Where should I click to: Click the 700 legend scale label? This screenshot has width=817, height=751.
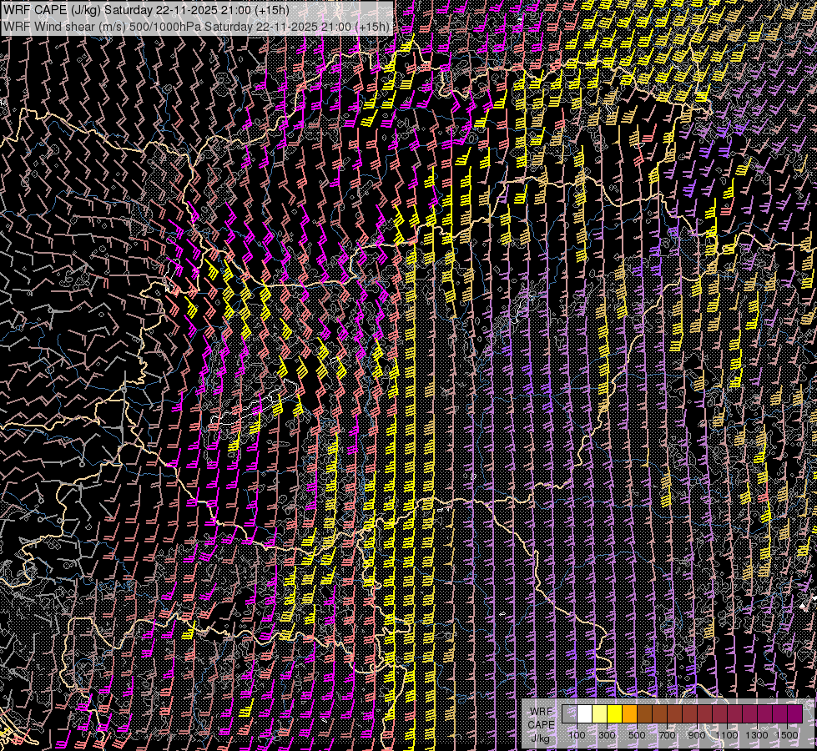pyautogui.click(x=667, y=735)
